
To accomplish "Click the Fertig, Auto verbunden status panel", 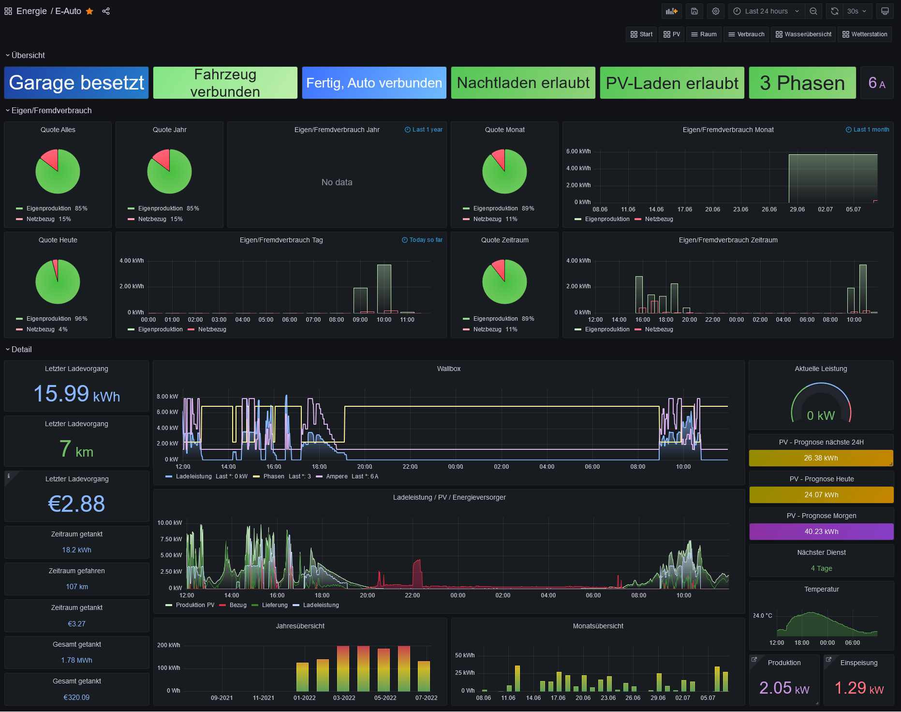I will [x=374, y=83].
